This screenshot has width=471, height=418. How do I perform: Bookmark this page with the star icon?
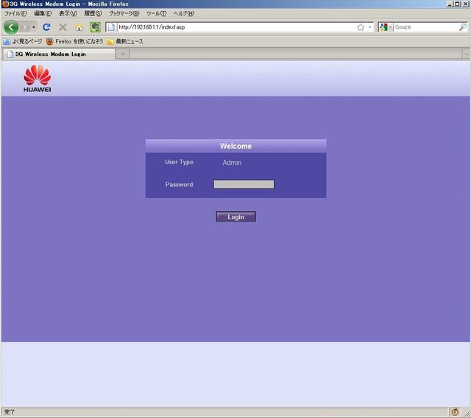pos(361,27)
